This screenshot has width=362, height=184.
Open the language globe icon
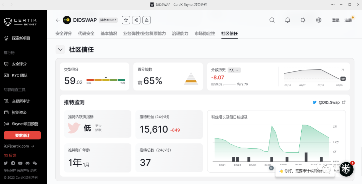coord(319,20)
